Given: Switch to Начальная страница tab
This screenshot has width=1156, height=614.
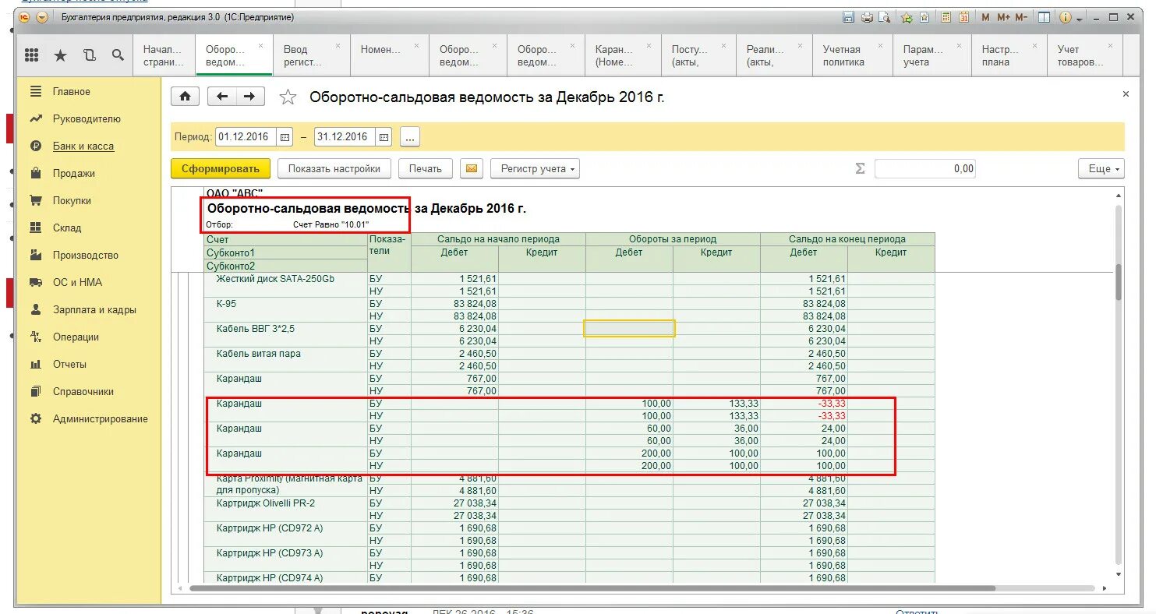Looking at the screenshot, I should [164, 55].
